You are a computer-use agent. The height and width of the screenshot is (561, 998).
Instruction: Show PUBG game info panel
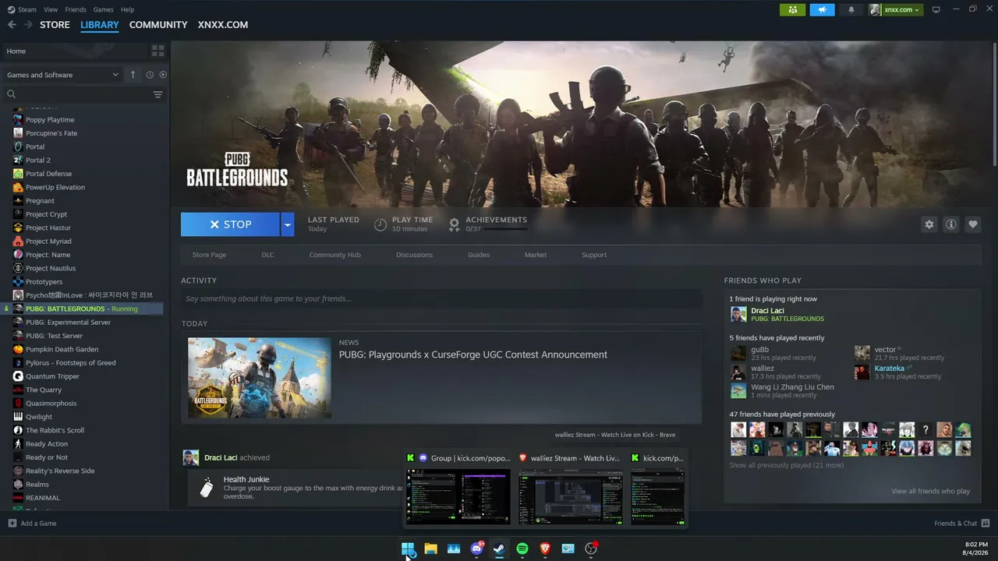click(950, 224)
